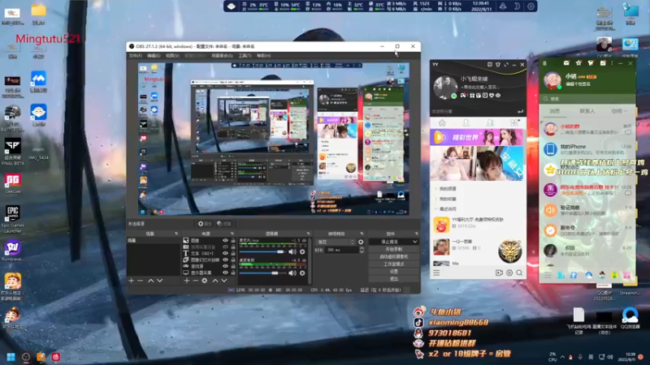Add a new scene with the plus icon
The image size is (650, 365).
point(132,281)
